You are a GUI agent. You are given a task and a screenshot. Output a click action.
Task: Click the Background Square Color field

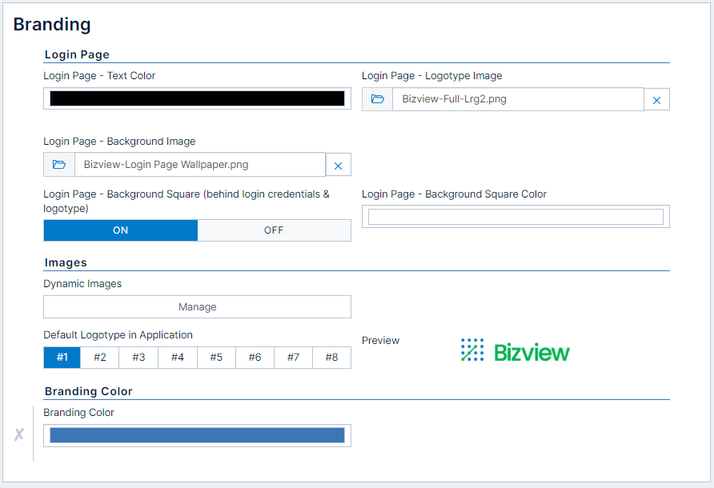tap(516, 216)
